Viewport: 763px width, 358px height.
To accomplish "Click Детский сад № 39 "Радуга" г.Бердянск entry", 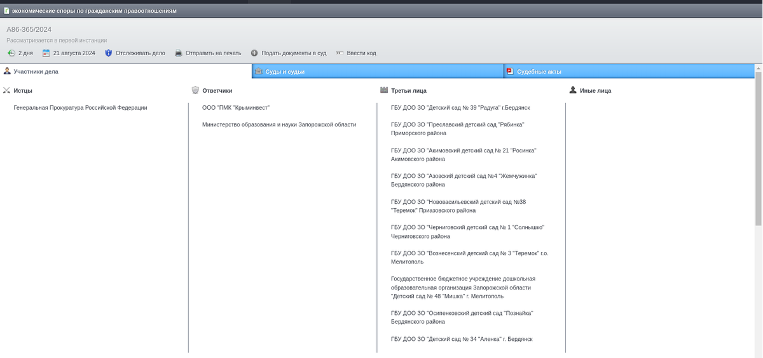I will coord(460,108).
